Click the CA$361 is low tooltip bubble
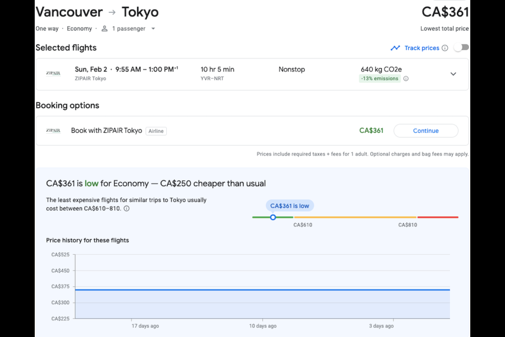The image size is (505, 337). point(289,206)
